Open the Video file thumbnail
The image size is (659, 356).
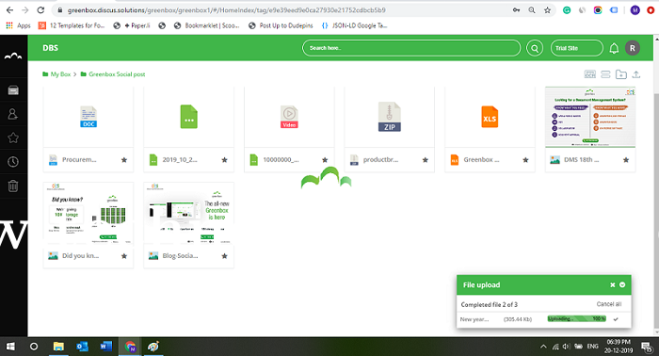[x=289, y=117]
